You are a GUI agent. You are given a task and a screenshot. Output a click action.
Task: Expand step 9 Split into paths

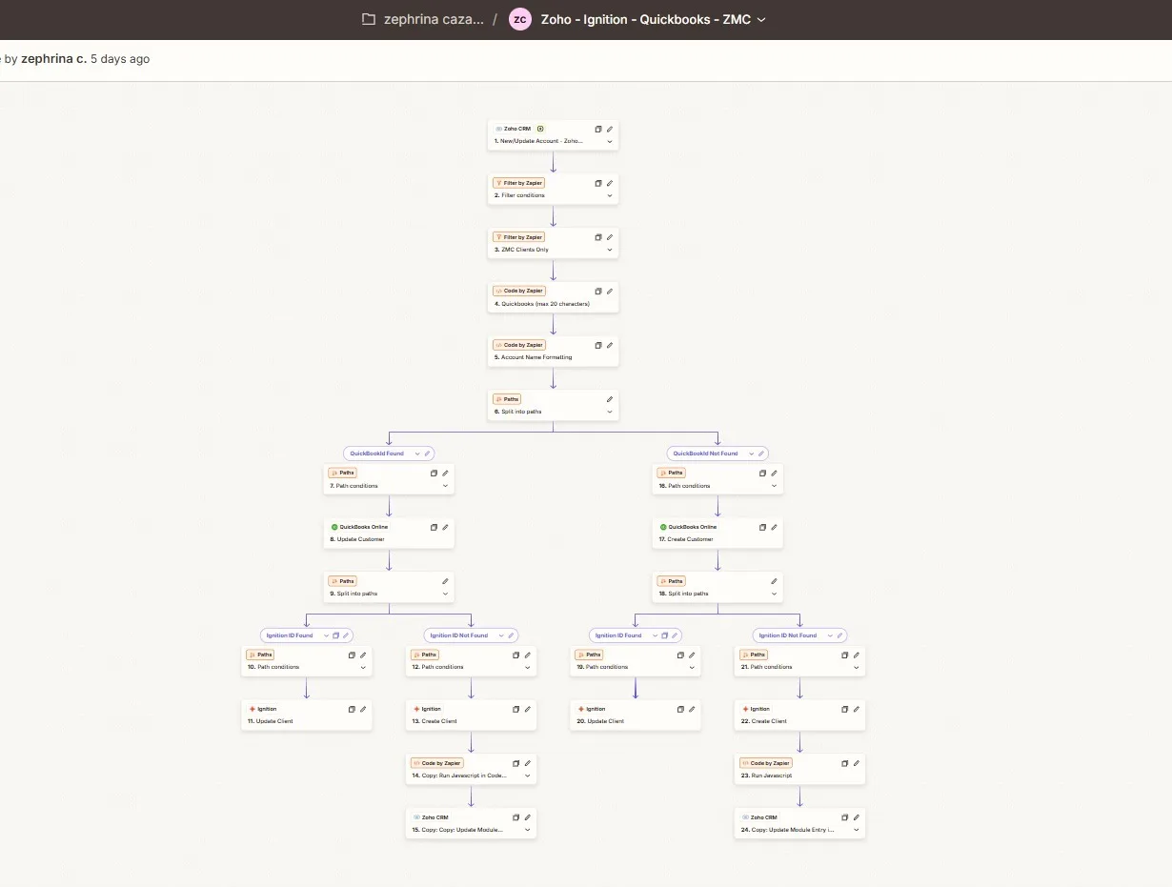[445, 594]
